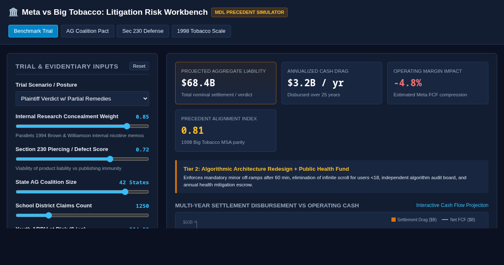Click the $60B axis label on the chart
The height and width of the screenshot is (265, 504).
tap(188, 222)
